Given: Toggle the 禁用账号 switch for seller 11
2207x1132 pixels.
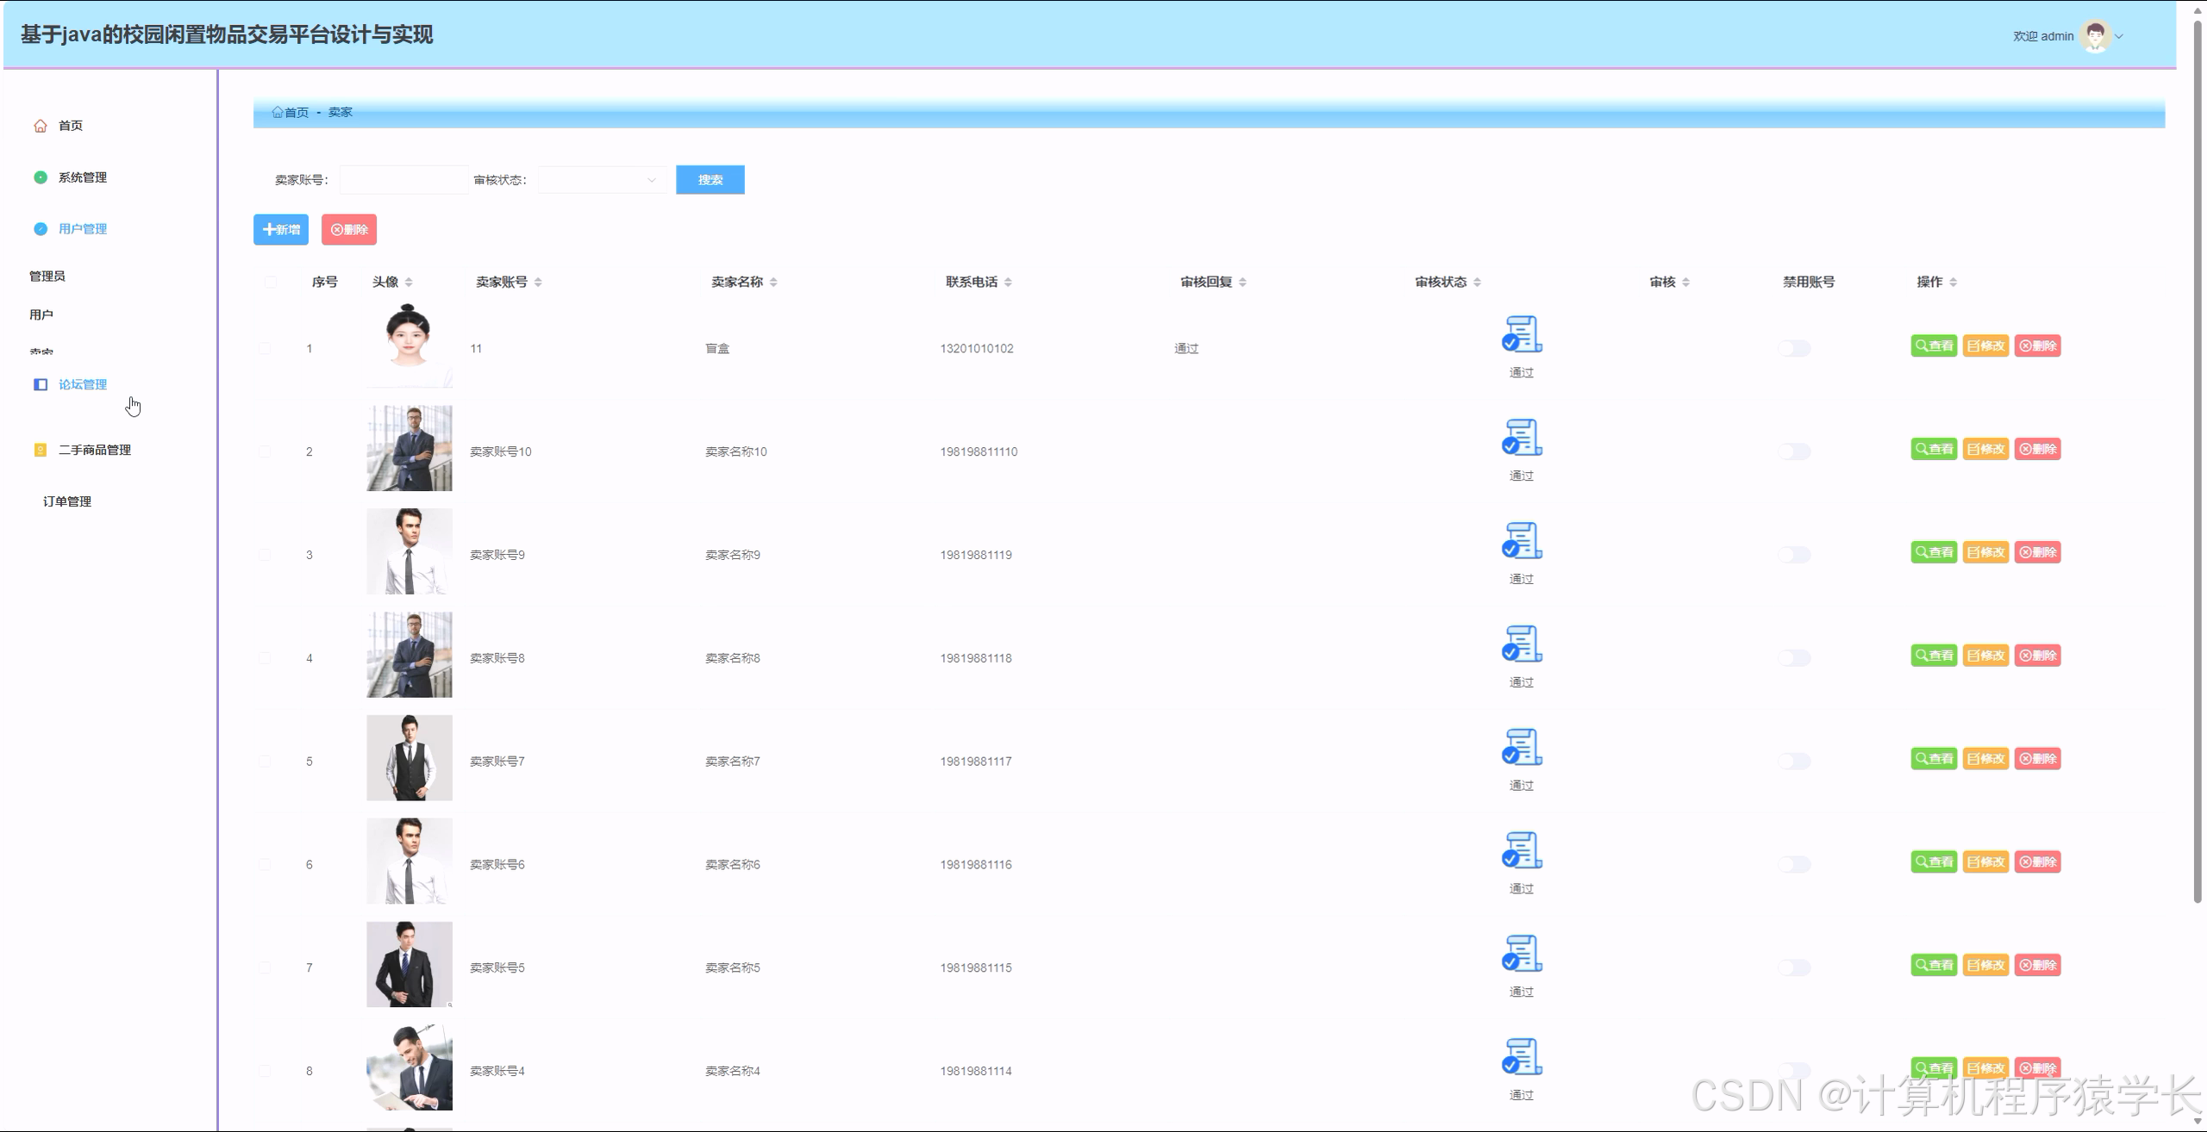Looking at the screenshot, I should click(x=1794, y=348).
